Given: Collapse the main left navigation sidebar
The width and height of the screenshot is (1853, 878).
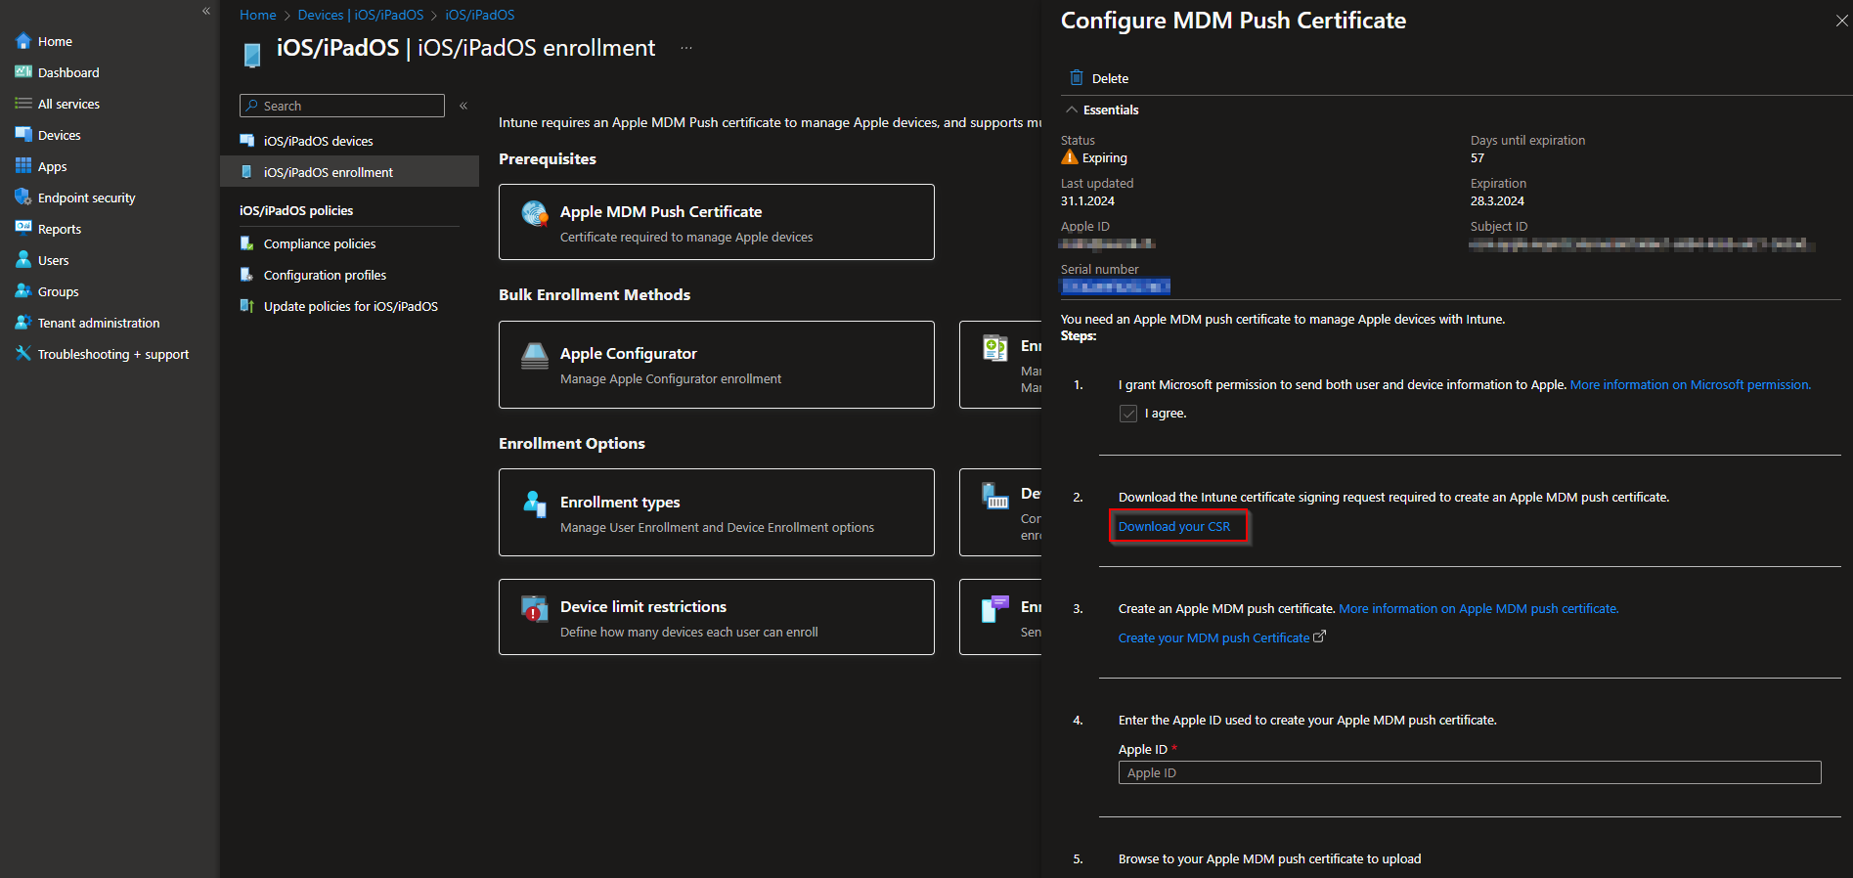Looking at the screenshot, I should pos(206,11).
